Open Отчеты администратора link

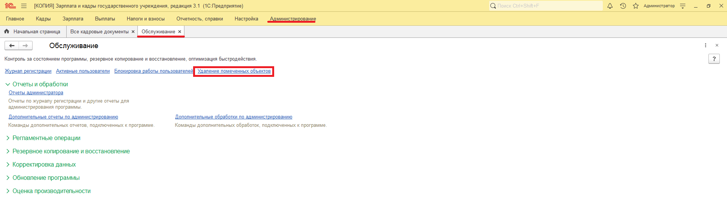click(x=36, y=93)
